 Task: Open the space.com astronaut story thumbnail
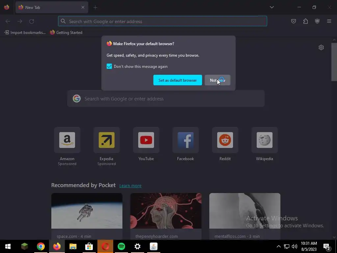pos(87,211)
